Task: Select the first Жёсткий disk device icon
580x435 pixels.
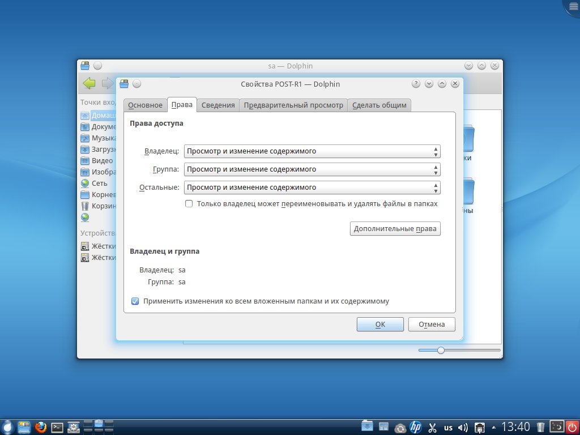Action: click(x=85, y=246)
